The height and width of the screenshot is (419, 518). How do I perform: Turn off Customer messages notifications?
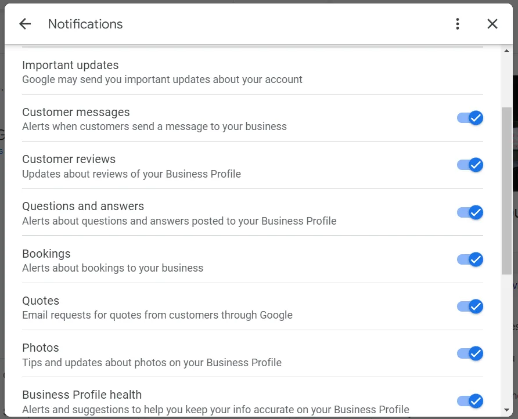tap(470, 118)
